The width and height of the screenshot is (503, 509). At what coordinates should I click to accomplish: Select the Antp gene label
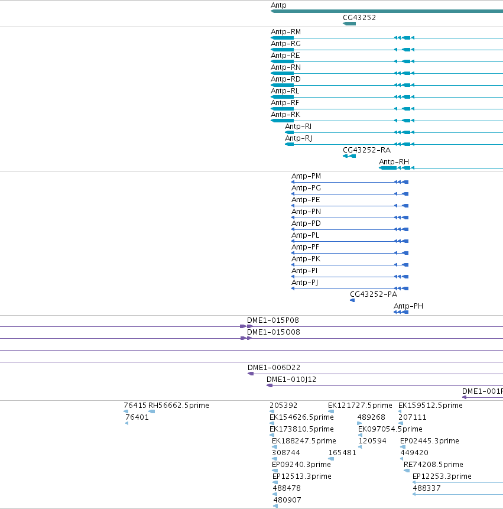point(278,5)
